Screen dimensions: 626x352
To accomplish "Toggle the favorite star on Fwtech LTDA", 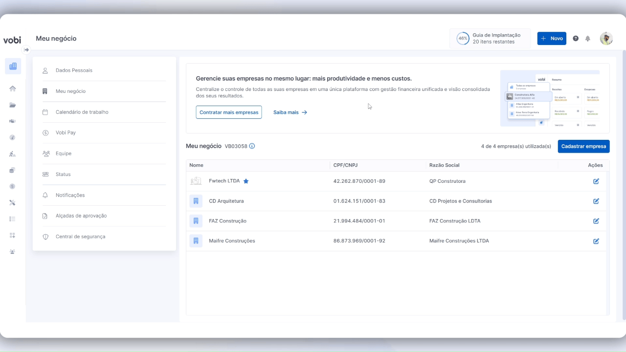I will coord(246,181).
